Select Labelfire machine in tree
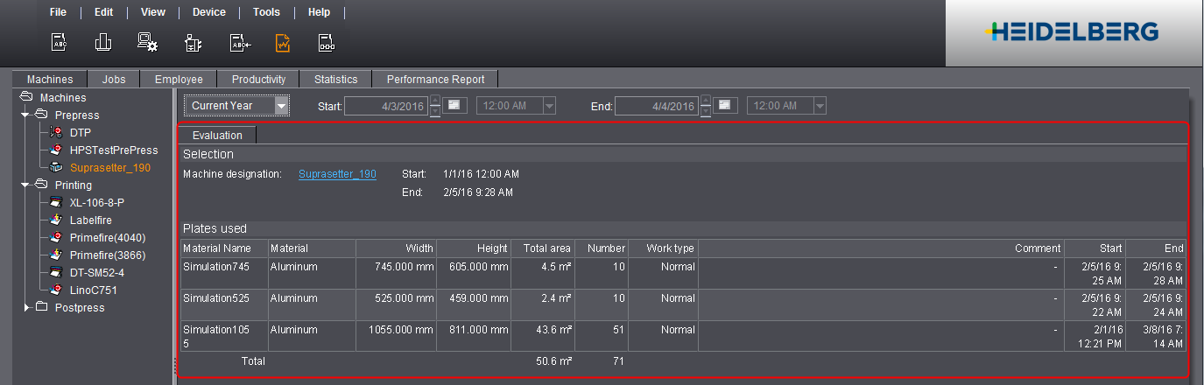Viewport: 1204px width, 385px height. click(x=91, y=220)
